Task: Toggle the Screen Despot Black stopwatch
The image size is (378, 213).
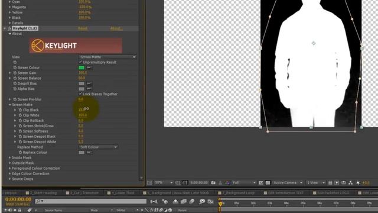Action: coord(20,137)
